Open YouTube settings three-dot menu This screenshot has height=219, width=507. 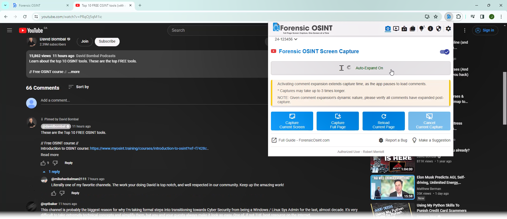pyautogui.click(x=465, y=30)
